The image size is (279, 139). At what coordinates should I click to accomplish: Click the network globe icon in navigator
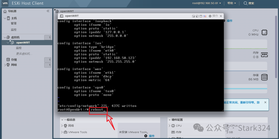coord(8,65)
